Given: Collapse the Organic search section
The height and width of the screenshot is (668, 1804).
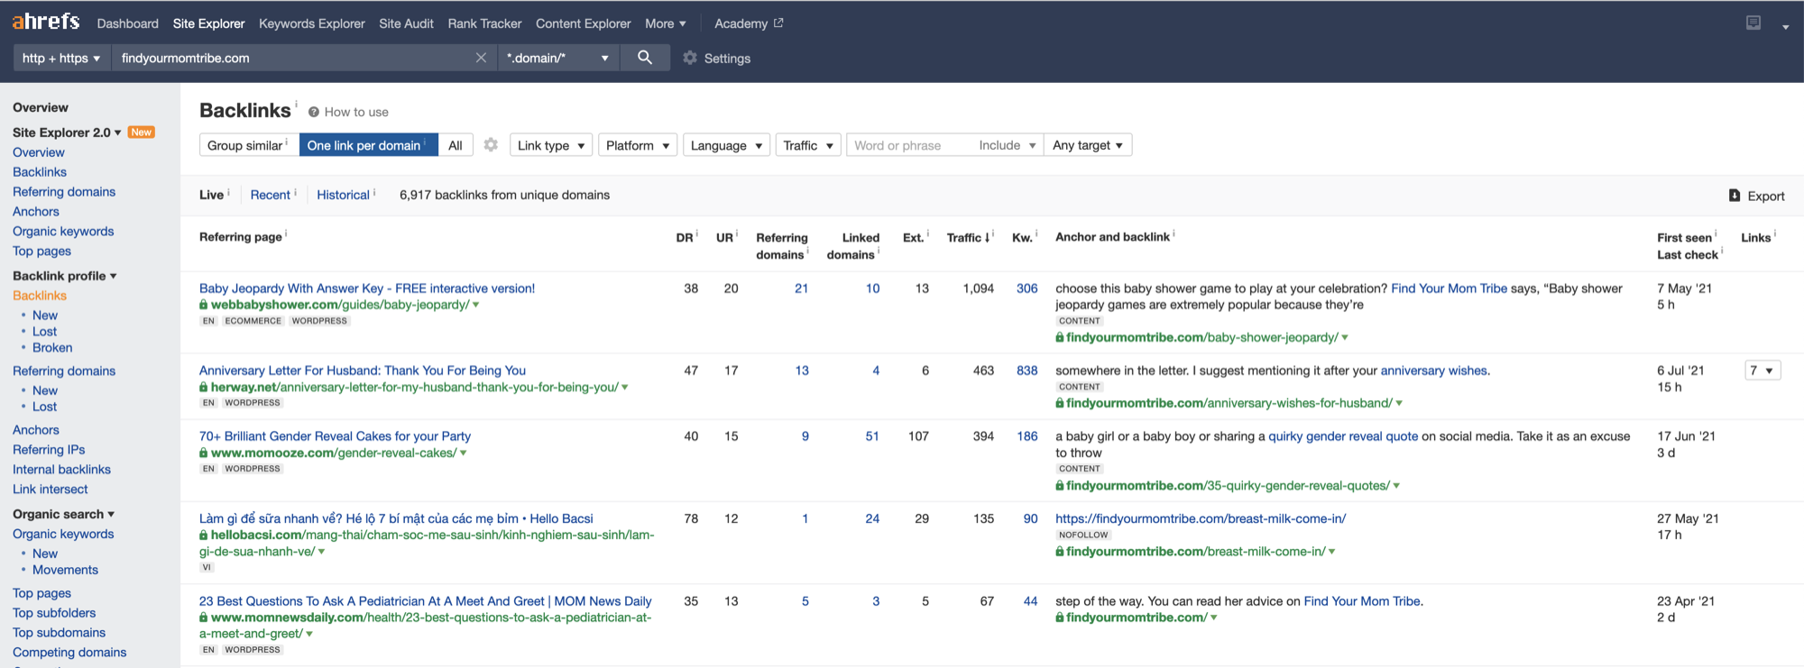Looking at the screenshot, I should click(64, 514).
